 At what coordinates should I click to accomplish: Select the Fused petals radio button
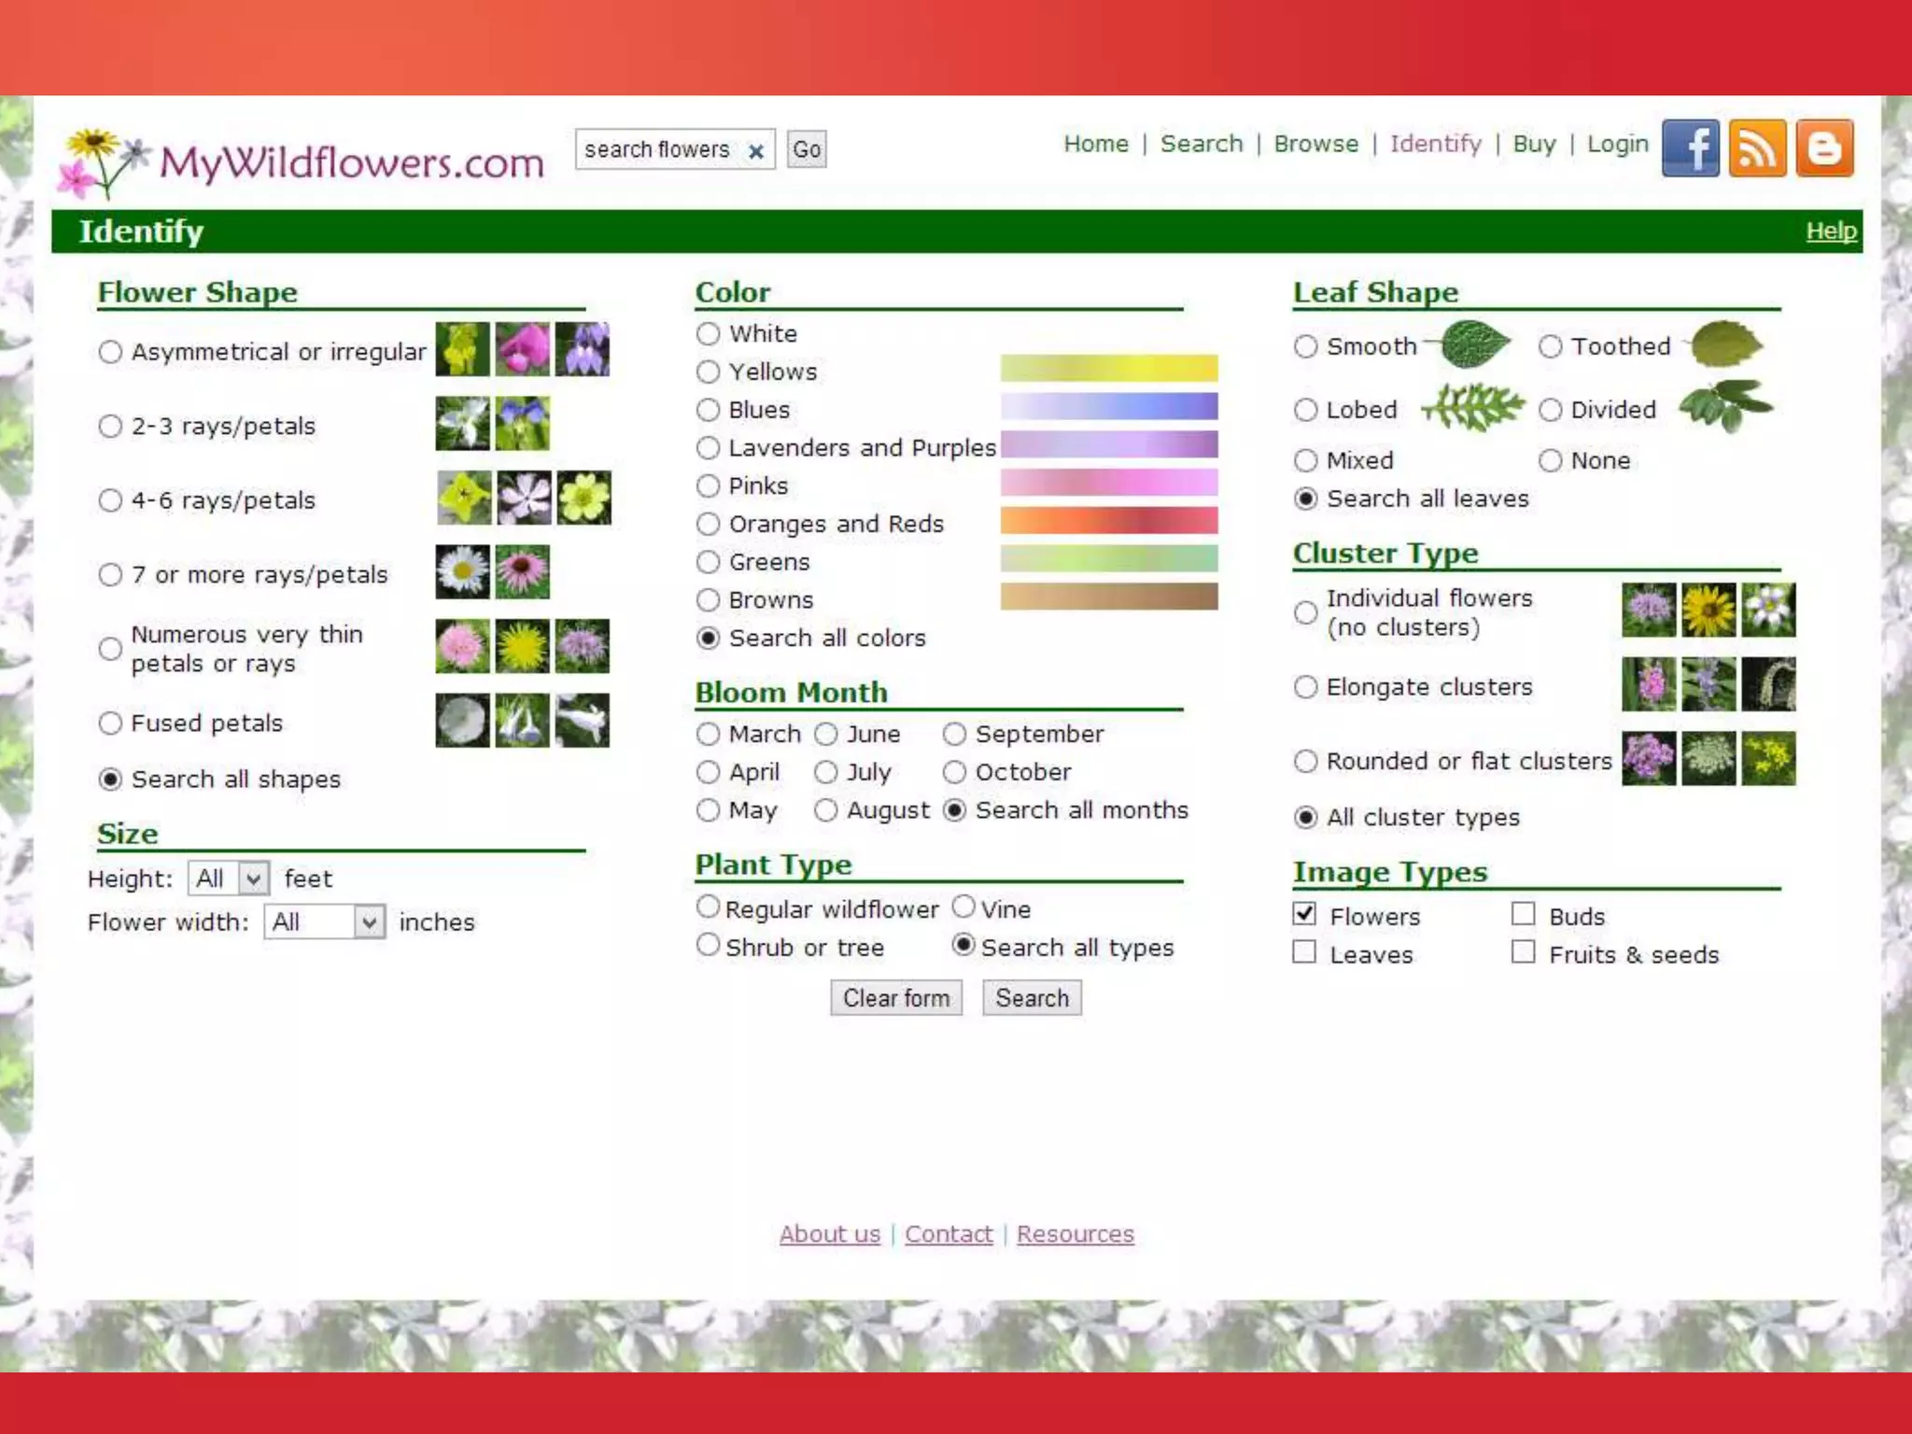pos(110,723)
